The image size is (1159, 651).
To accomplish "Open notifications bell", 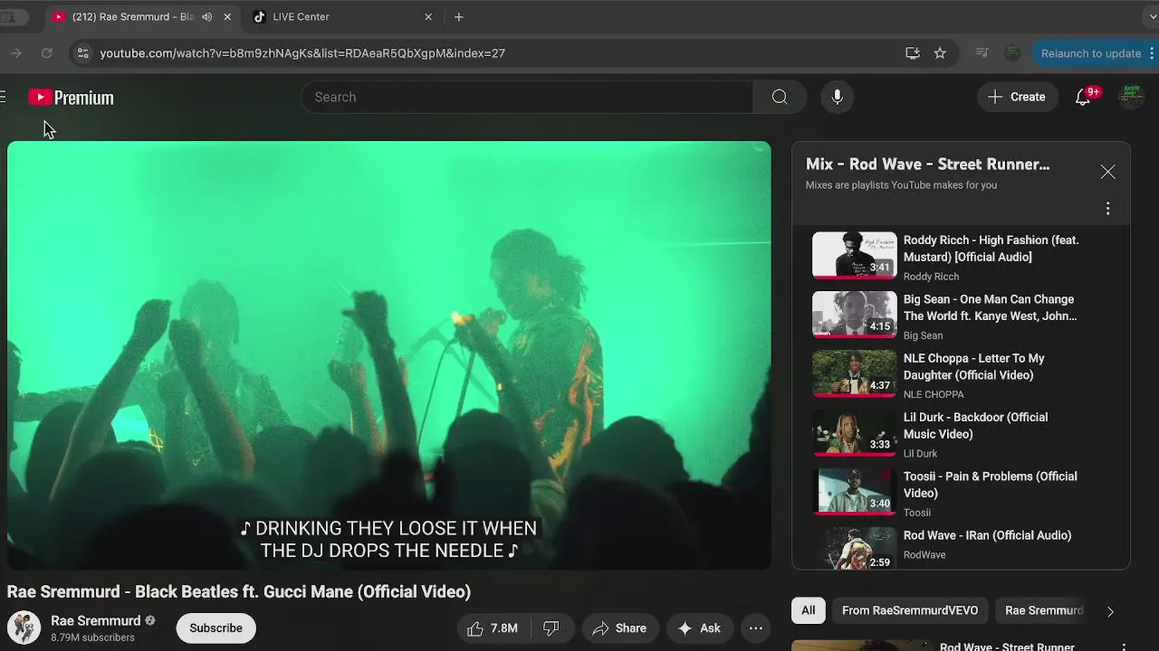I will 1083,97.
